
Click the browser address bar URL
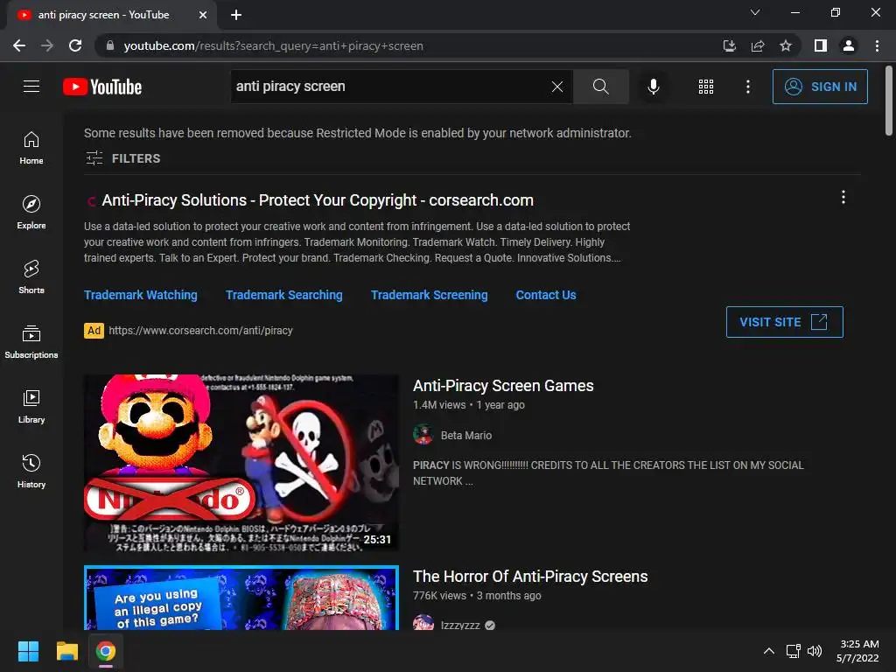(x=273, y=45)
